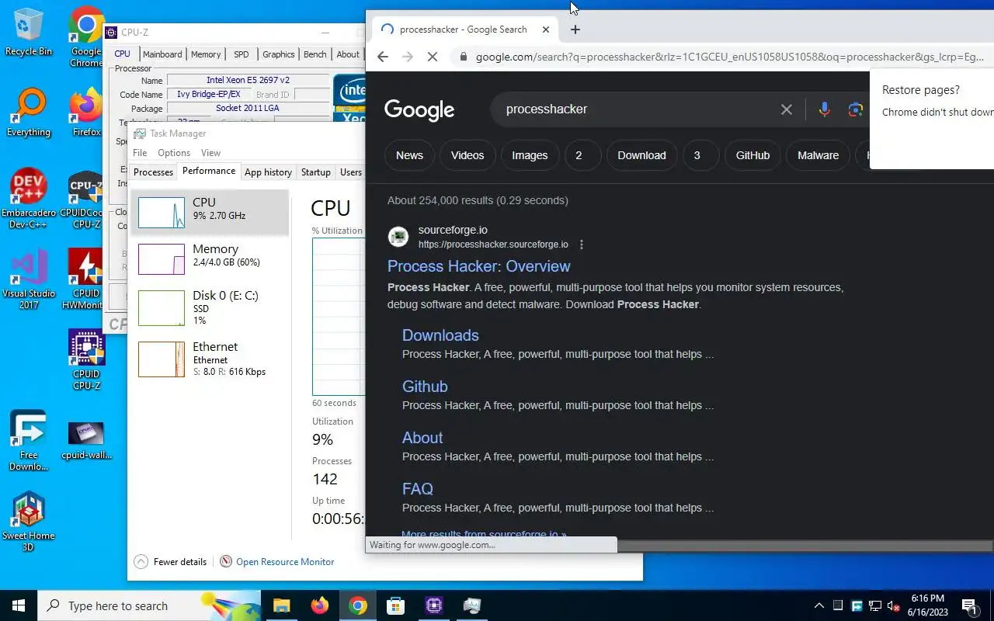Close the processhacker Google Search tab
The width and height of the screenshot is (994, 621).
click(546, 29)
